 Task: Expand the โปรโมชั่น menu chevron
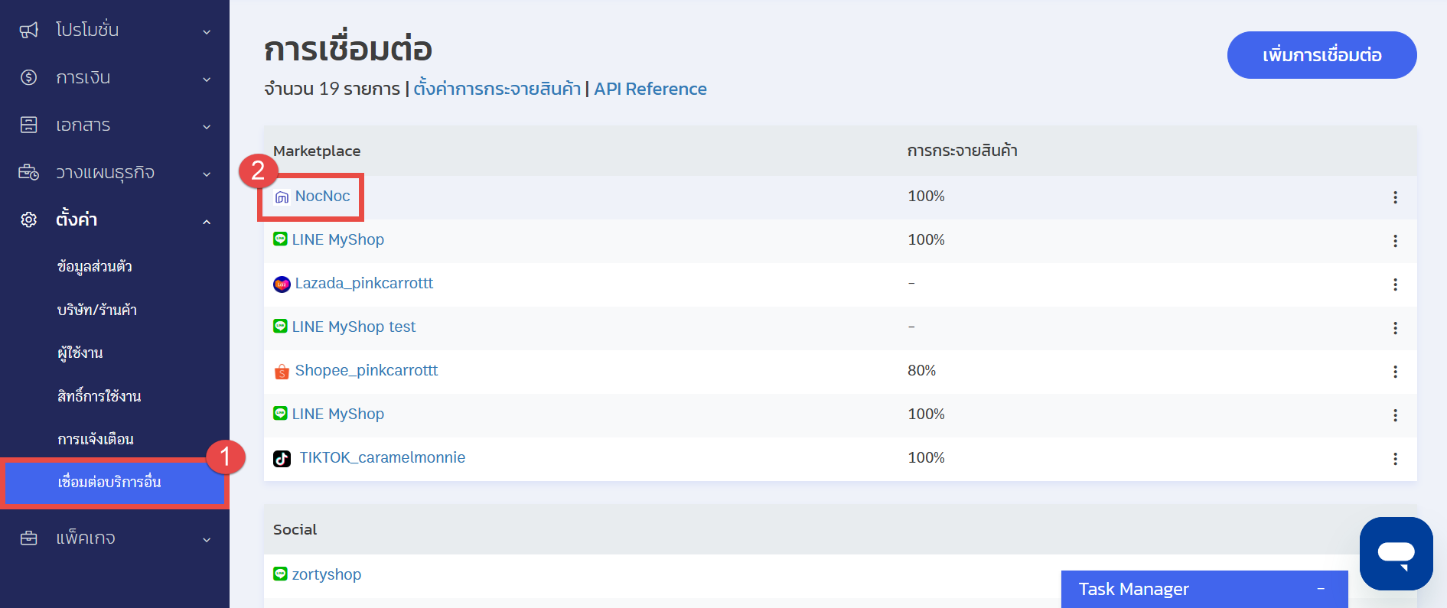click(207, 31)
